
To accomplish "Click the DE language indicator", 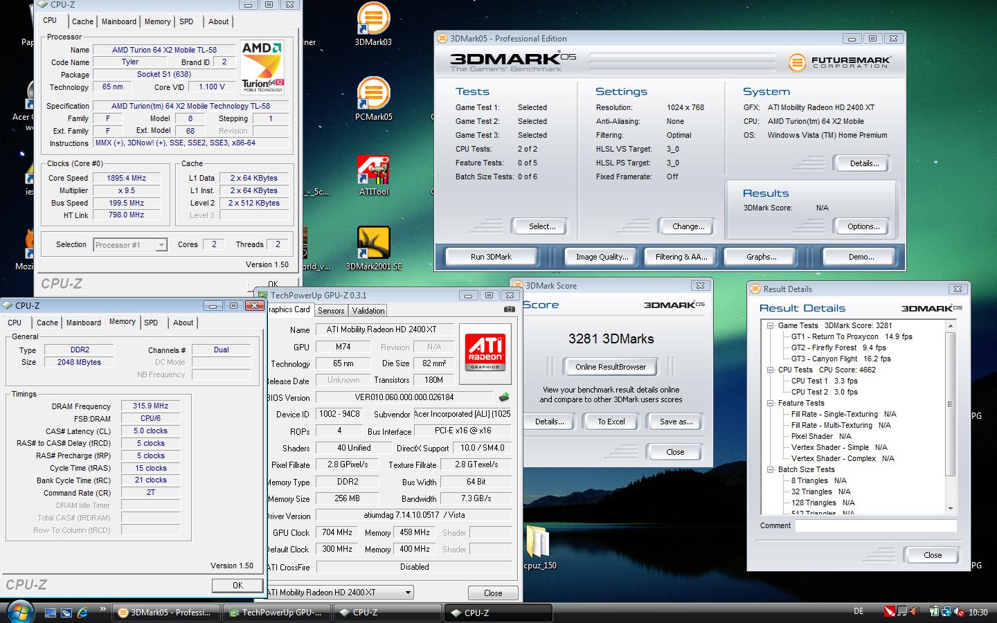I will click(859, 611).
